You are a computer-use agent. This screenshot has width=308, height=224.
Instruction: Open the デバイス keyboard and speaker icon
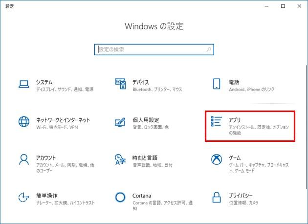click(120, 84)
